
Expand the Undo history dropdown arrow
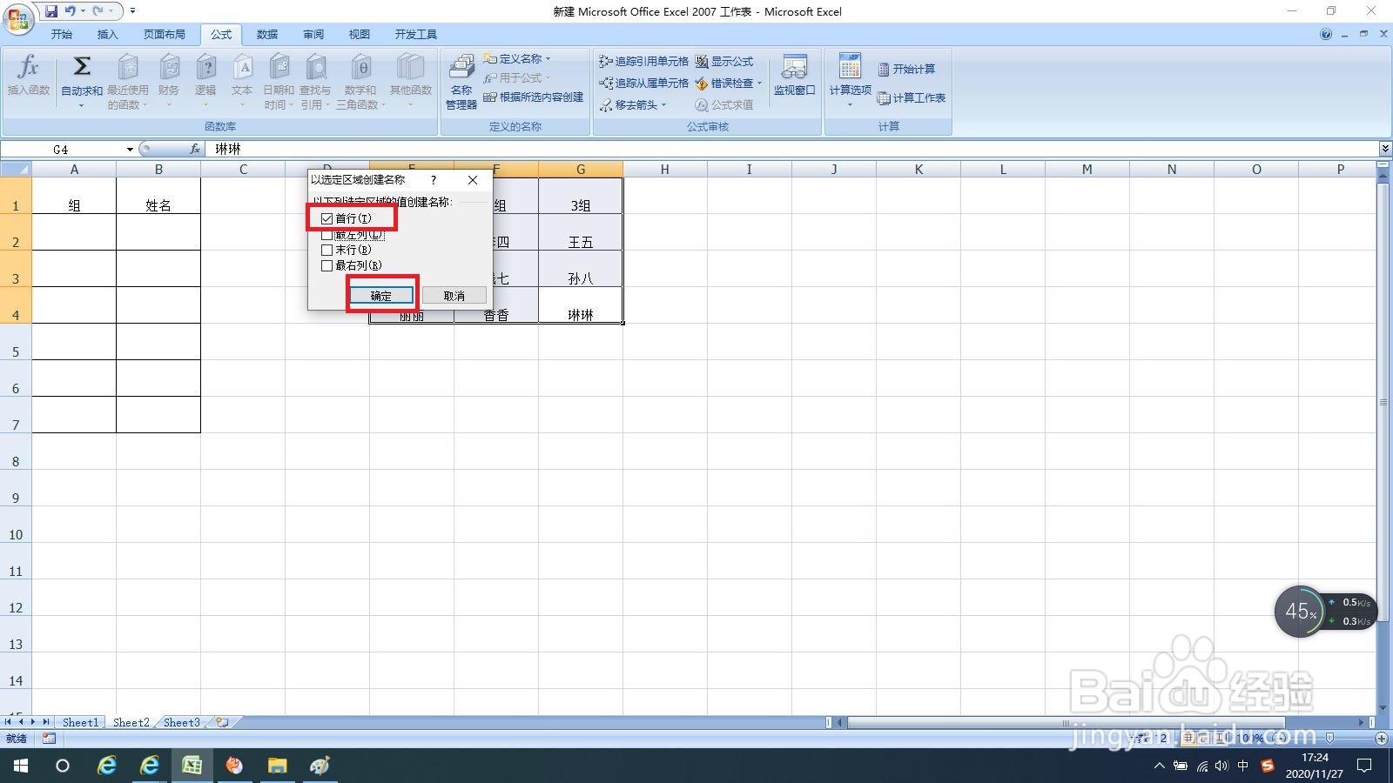point(83,11)
